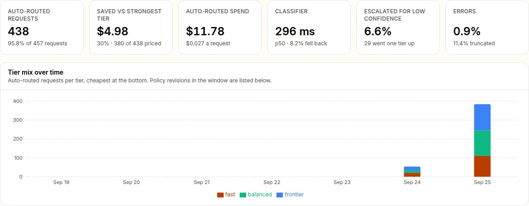Click the Sep 23 axis label

click(342, 183)
